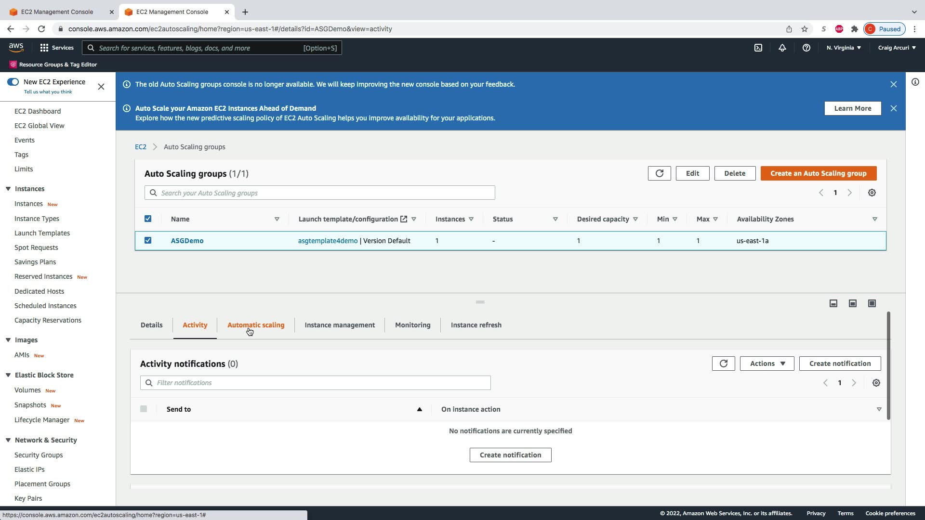Switch to the Automatic scaling tab

[x=256, y=325]
